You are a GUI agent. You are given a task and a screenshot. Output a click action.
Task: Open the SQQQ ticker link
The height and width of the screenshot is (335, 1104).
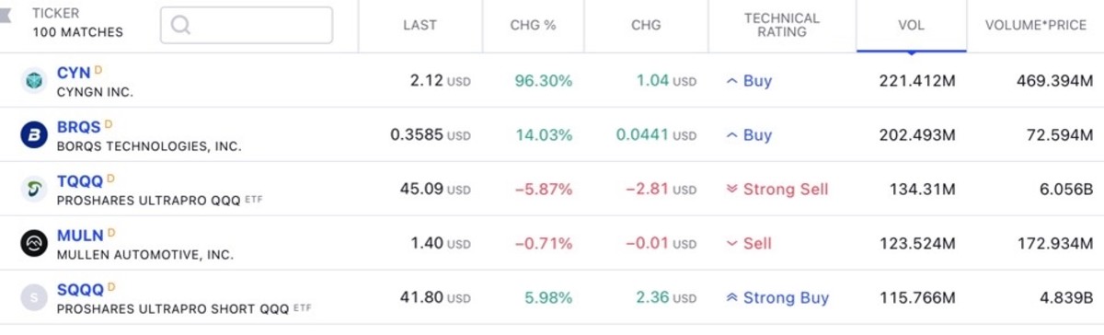pyautogui.click(x=80, y=290)
